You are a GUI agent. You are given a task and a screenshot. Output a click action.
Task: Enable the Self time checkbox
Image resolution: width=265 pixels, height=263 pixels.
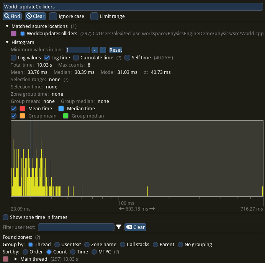click(127, 57)
